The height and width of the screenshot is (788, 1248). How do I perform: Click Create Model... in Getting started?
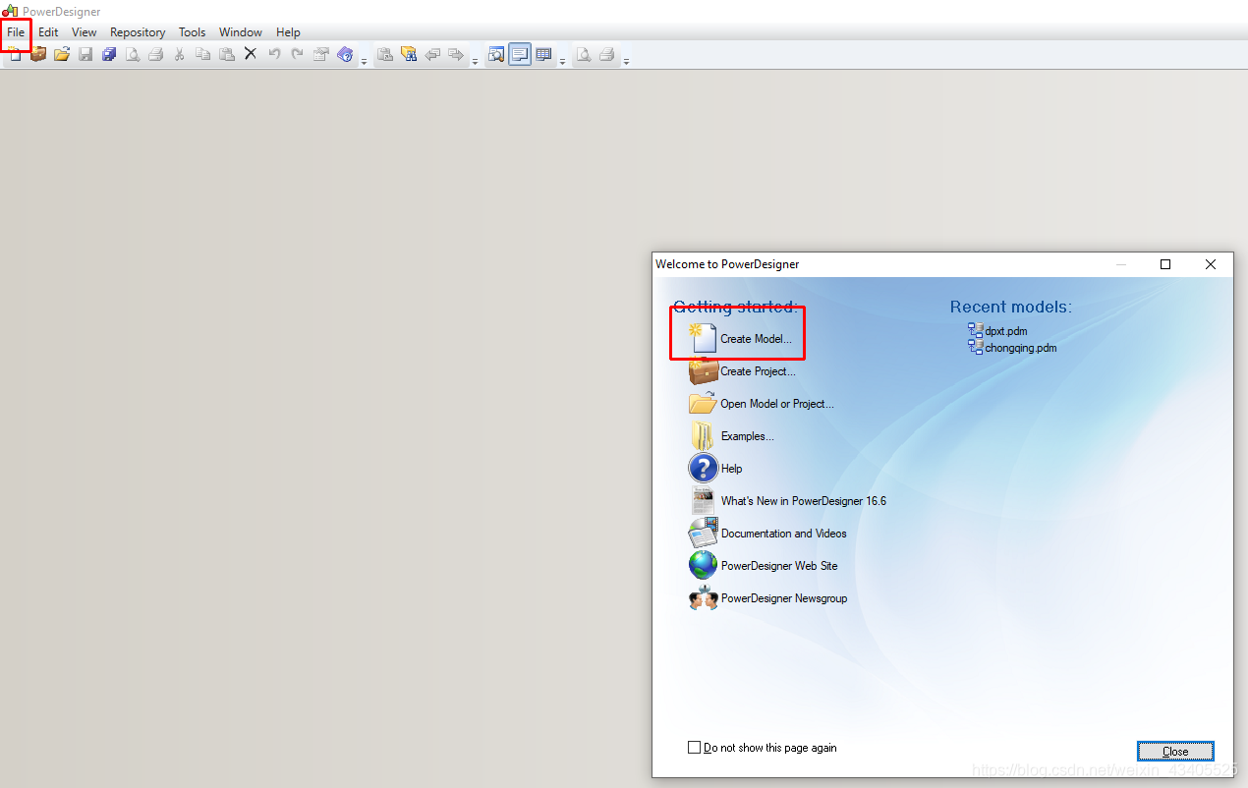pos(756,339)
